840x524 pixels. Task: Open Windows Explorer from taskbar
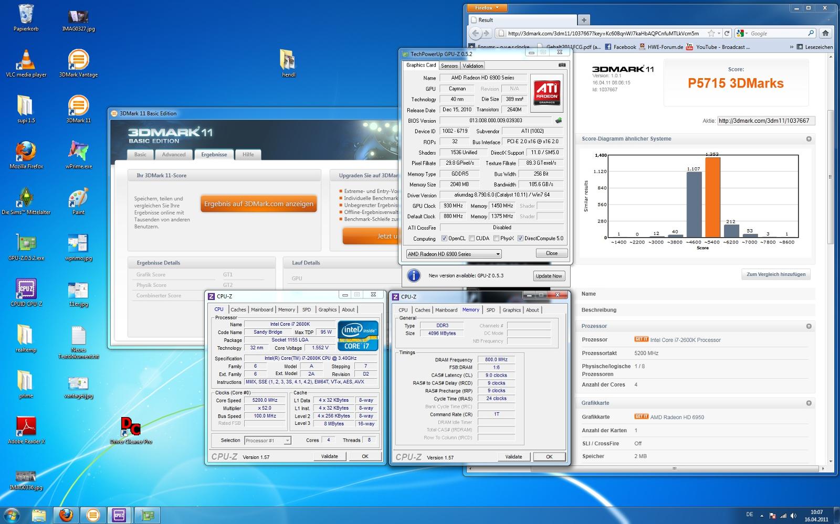point(40,515)
